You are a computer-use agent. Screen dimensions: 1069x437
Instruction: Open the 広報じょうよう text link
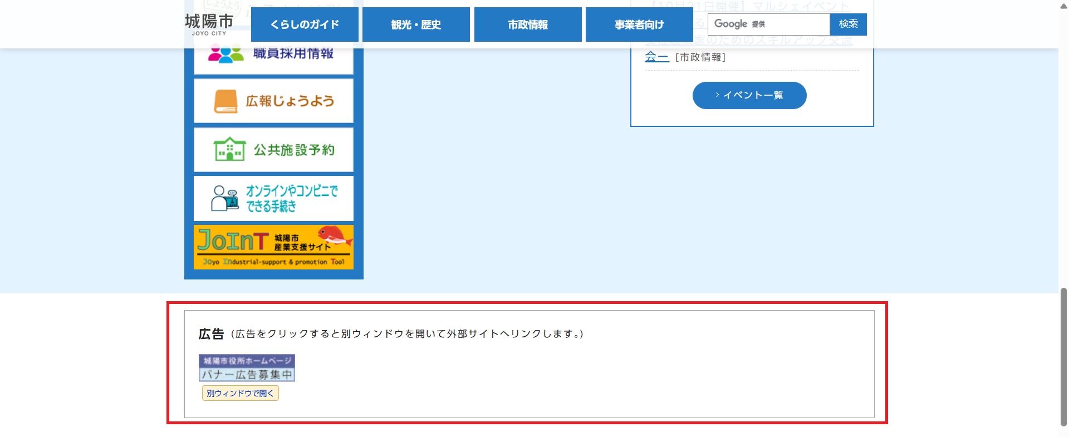pyautogui.click(x=290, y=101)
